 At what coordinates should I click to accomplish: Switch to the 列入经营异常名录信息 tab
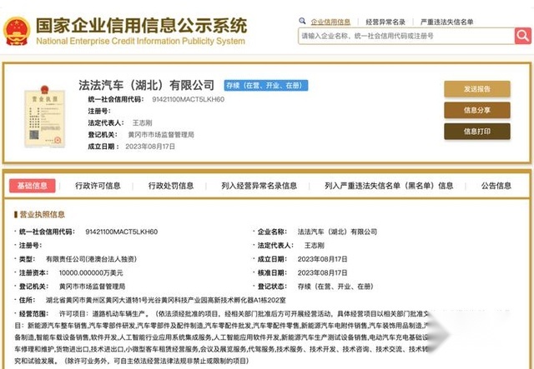pyautogui.click(x=259, y=186)
